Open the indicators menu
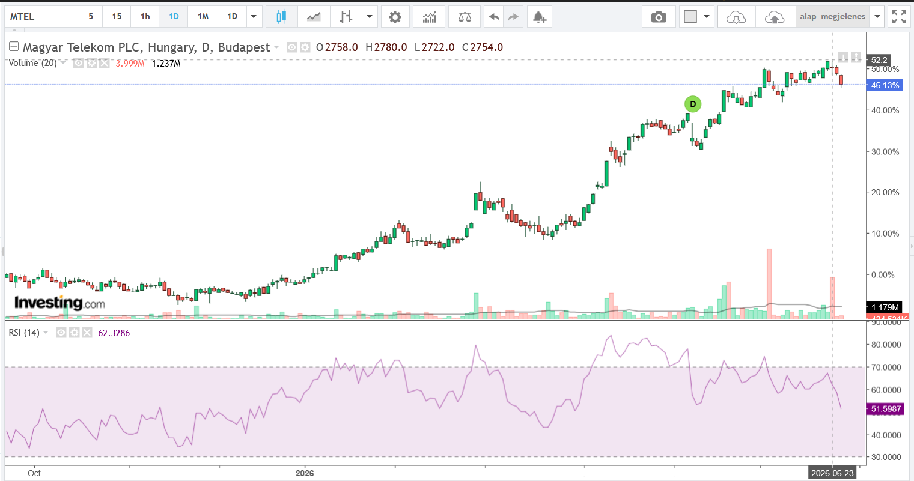 pos(429,17)
